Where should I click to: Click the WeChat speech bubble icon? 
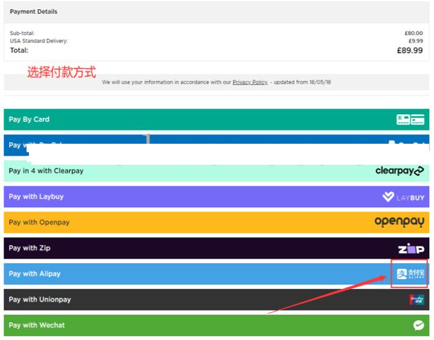(x=419, y=326)
